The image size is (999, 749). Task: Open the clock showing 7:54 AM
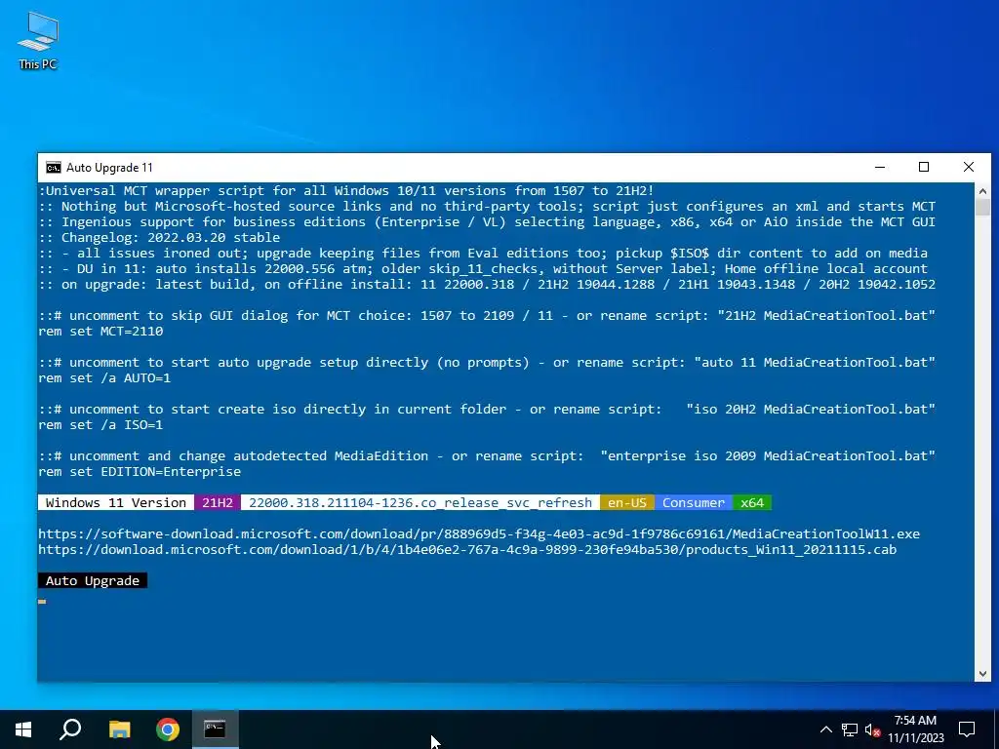coord(915,729)
